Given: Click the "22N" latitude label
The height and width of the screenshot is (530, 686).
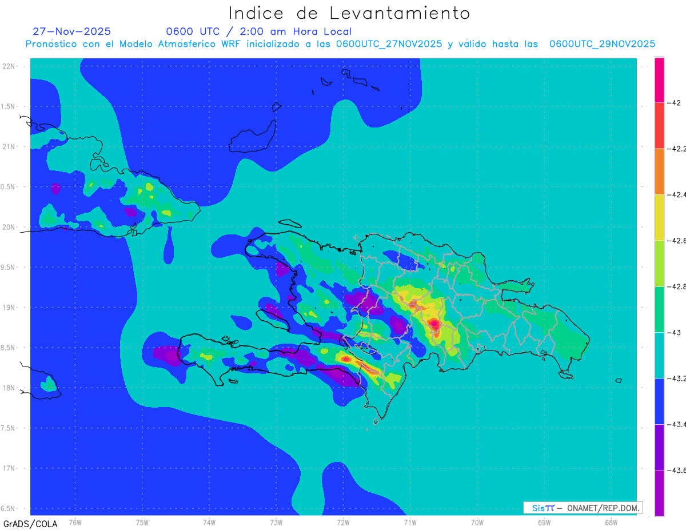Looking at the screenshot, I should pyautogui.click(x=9, y=66).
